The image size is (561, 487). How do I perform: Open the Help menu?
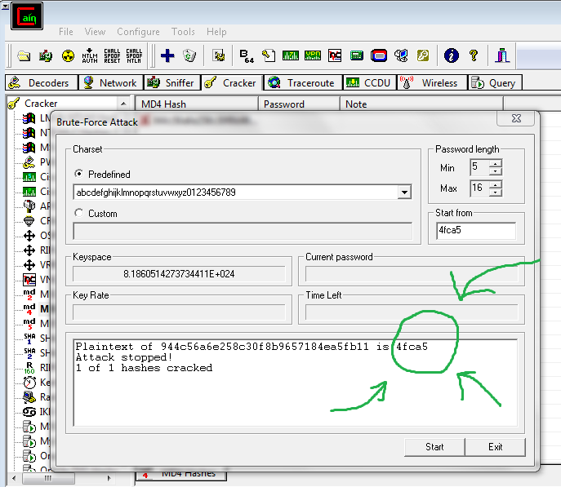(216, 32)
